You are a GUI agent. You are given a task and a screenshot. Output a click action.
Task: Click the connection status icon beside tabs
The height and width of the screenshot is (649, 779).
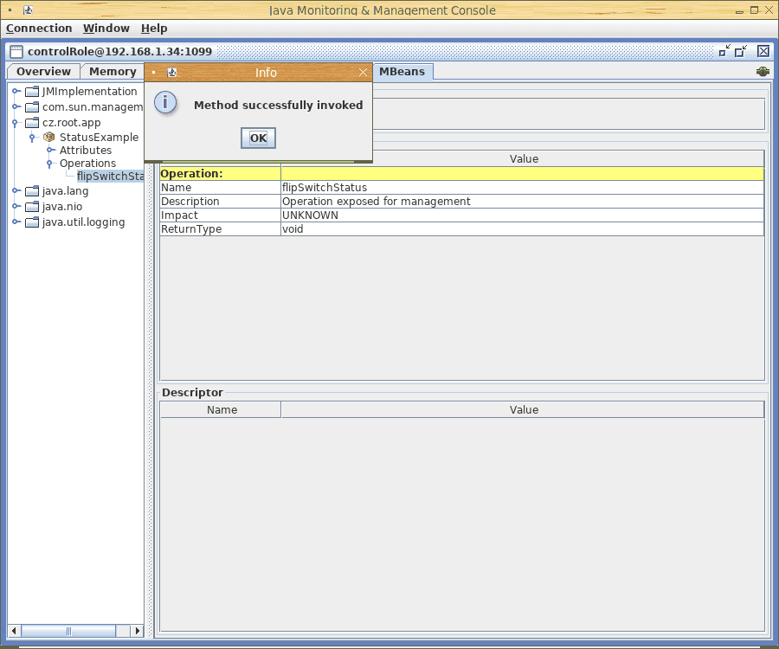[x=763, y=72]
